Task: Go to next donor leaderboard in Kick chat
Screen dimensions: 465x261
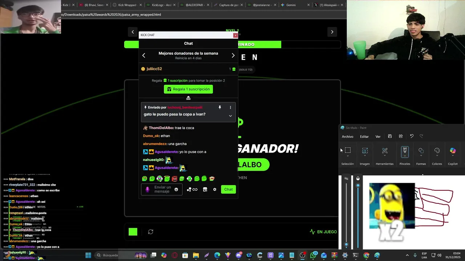Action: (233, 55)
